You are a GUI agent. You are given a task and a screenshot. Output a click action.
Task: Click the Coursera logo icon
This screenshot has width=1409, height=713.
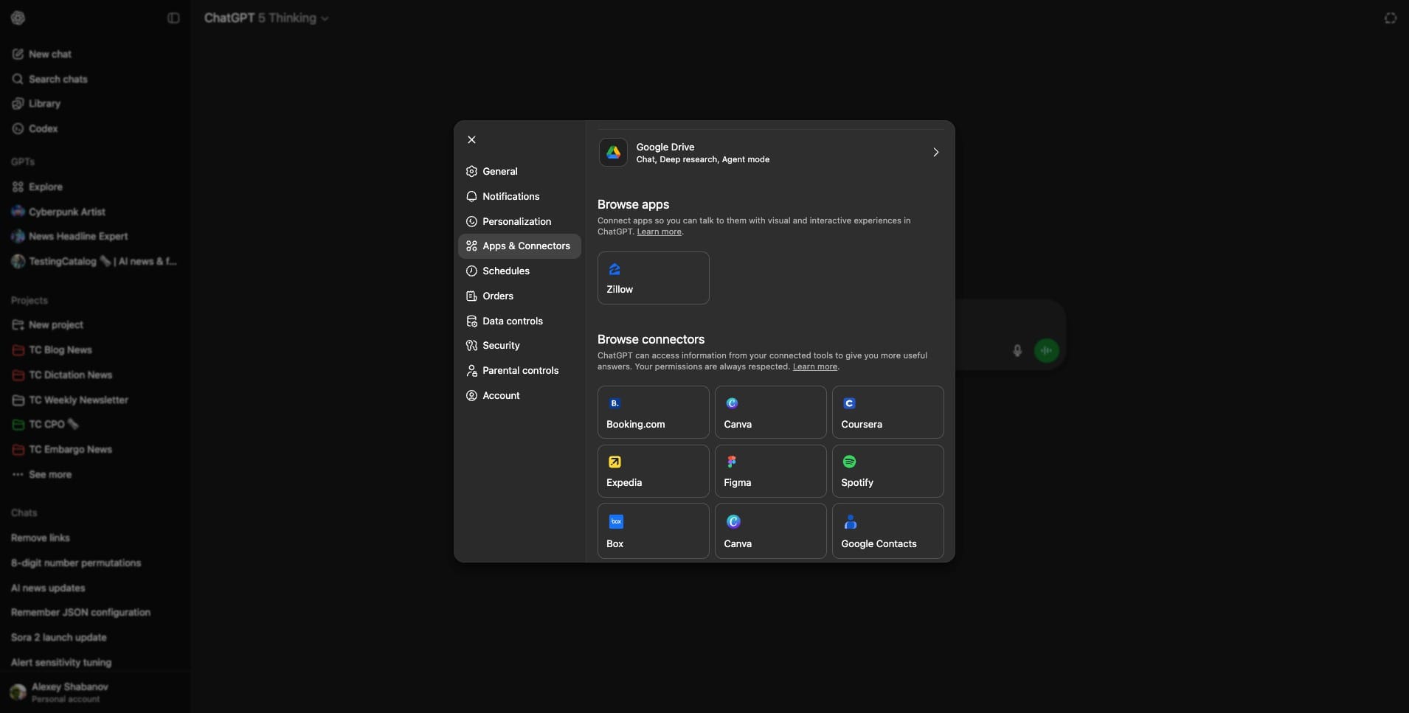[849, 403]
